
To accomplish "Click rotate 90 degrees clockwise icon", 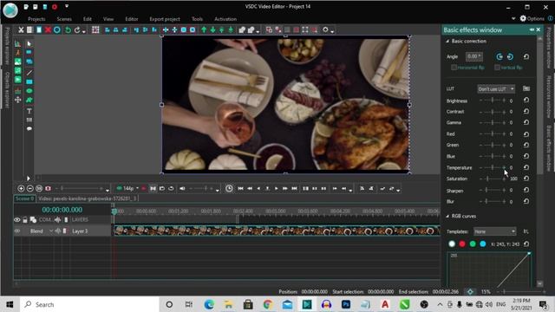I will point(510,56).
